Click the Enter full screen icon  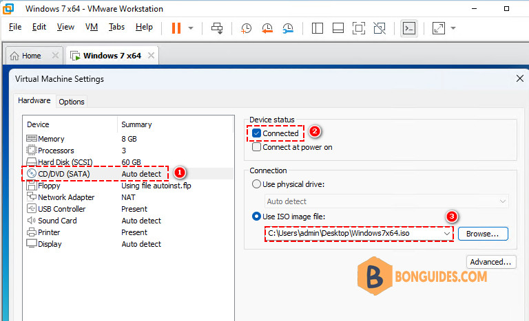[x=359, y=28]
